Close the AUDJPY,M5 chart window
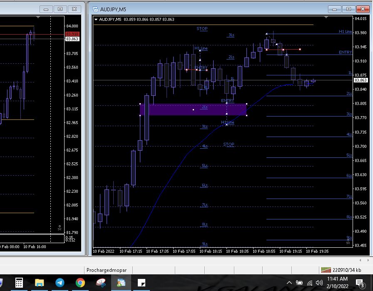The height and width of the screenshot is (291, 373). [363, 9]
